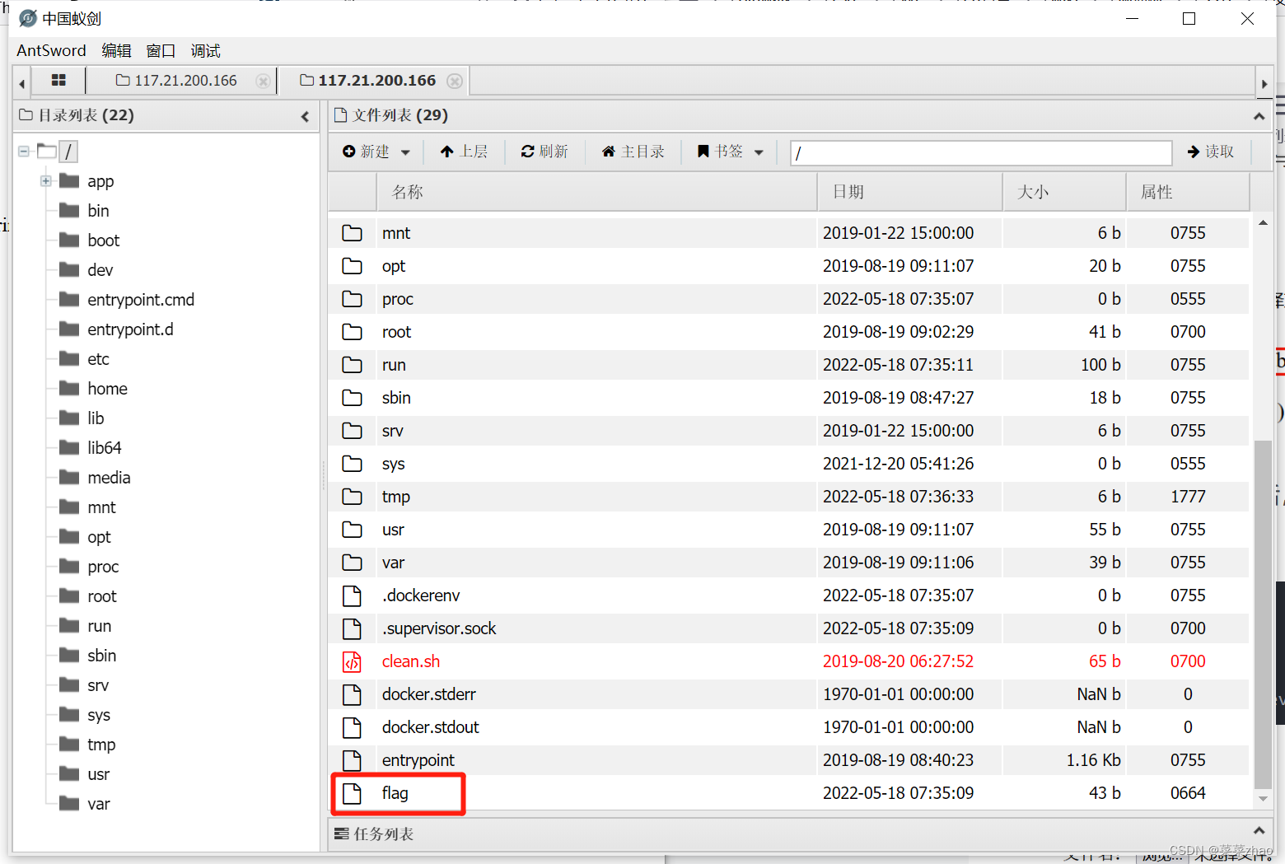The width and height of the screenshot is (1285, 864).
Task: Go up one level with 上层
Action: click(464, 152)
